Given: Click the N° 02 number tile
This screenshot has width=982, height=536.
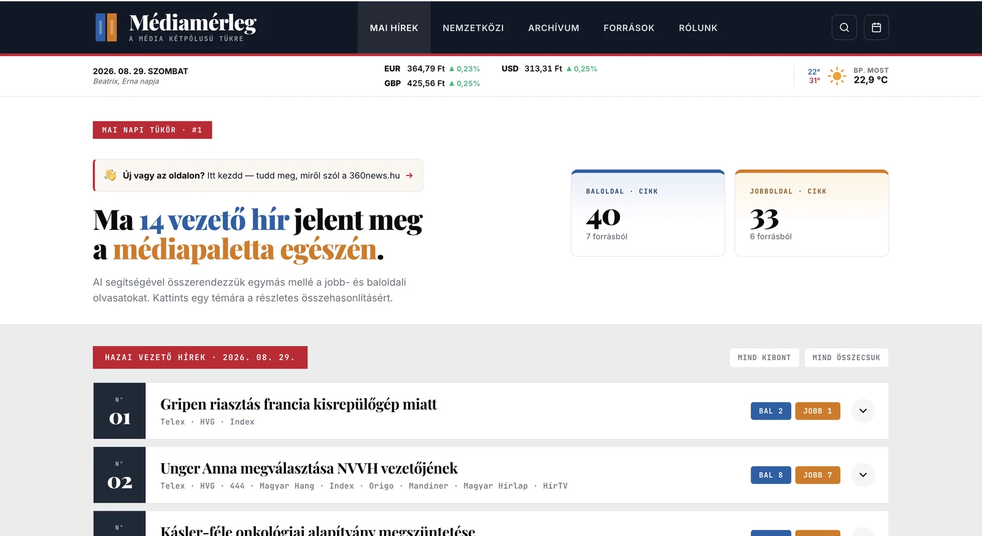Looking at the screenshot, I should click(x=120, y=475).
